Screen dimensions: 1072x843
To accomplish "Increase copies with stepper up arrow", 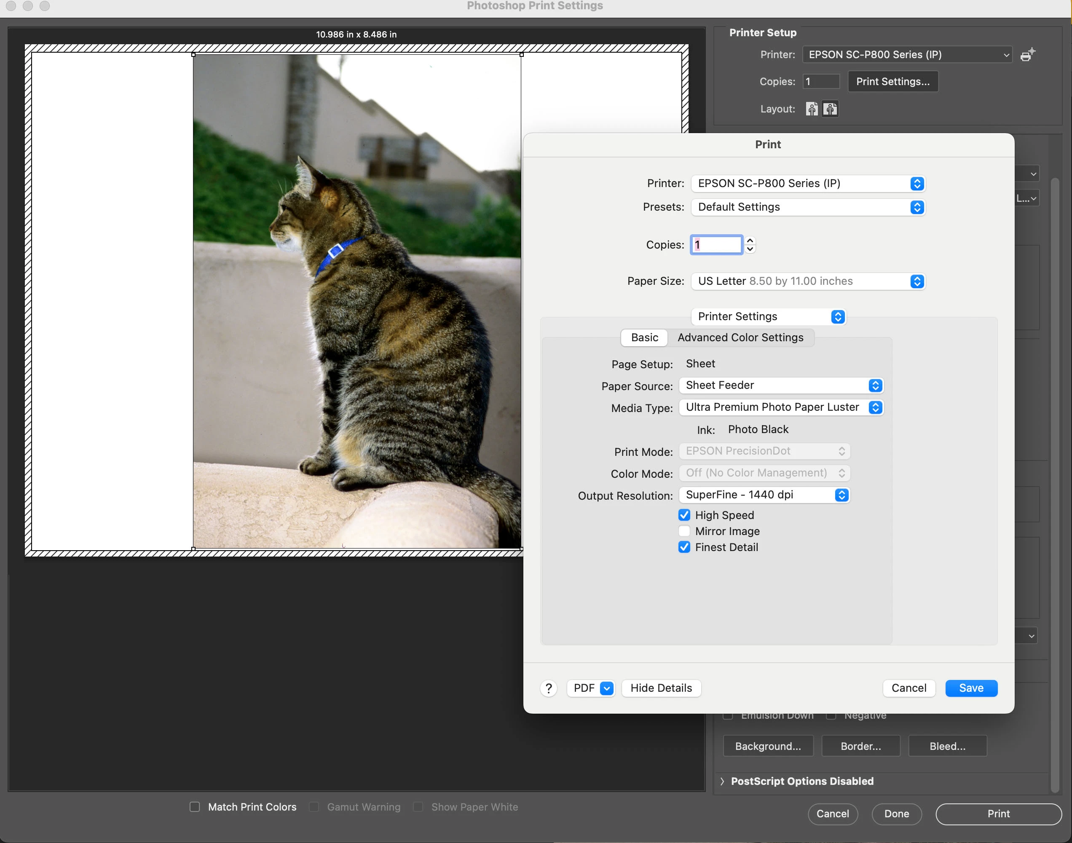I will tap(750, 241).
